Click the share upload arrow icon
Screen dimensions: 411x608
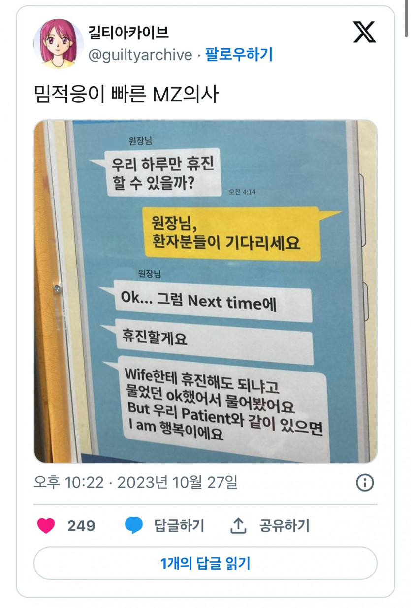238,526
